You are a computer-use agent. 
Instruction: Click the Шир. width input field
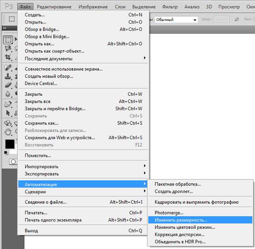tap(221, 19)
